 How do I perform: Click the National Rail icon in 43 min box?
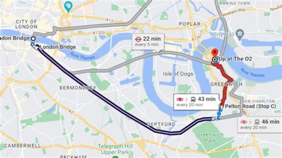180,99
